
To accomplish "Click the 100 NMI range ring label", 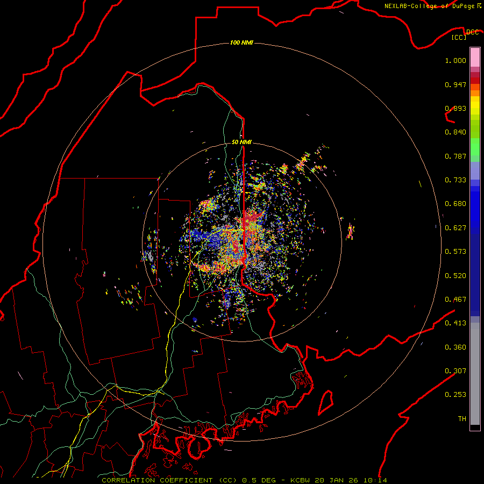I will click(x=241, y=42).
